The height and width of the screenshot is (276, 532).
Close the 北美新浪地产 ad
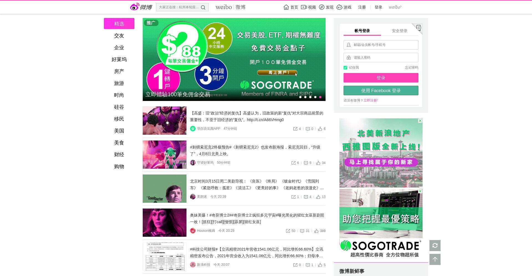[x=420, y=121]
